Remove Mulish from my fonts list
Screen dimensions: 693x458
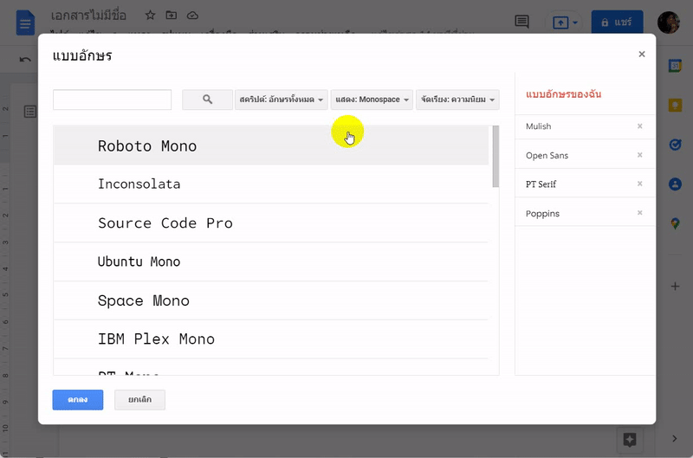[640, 126]
